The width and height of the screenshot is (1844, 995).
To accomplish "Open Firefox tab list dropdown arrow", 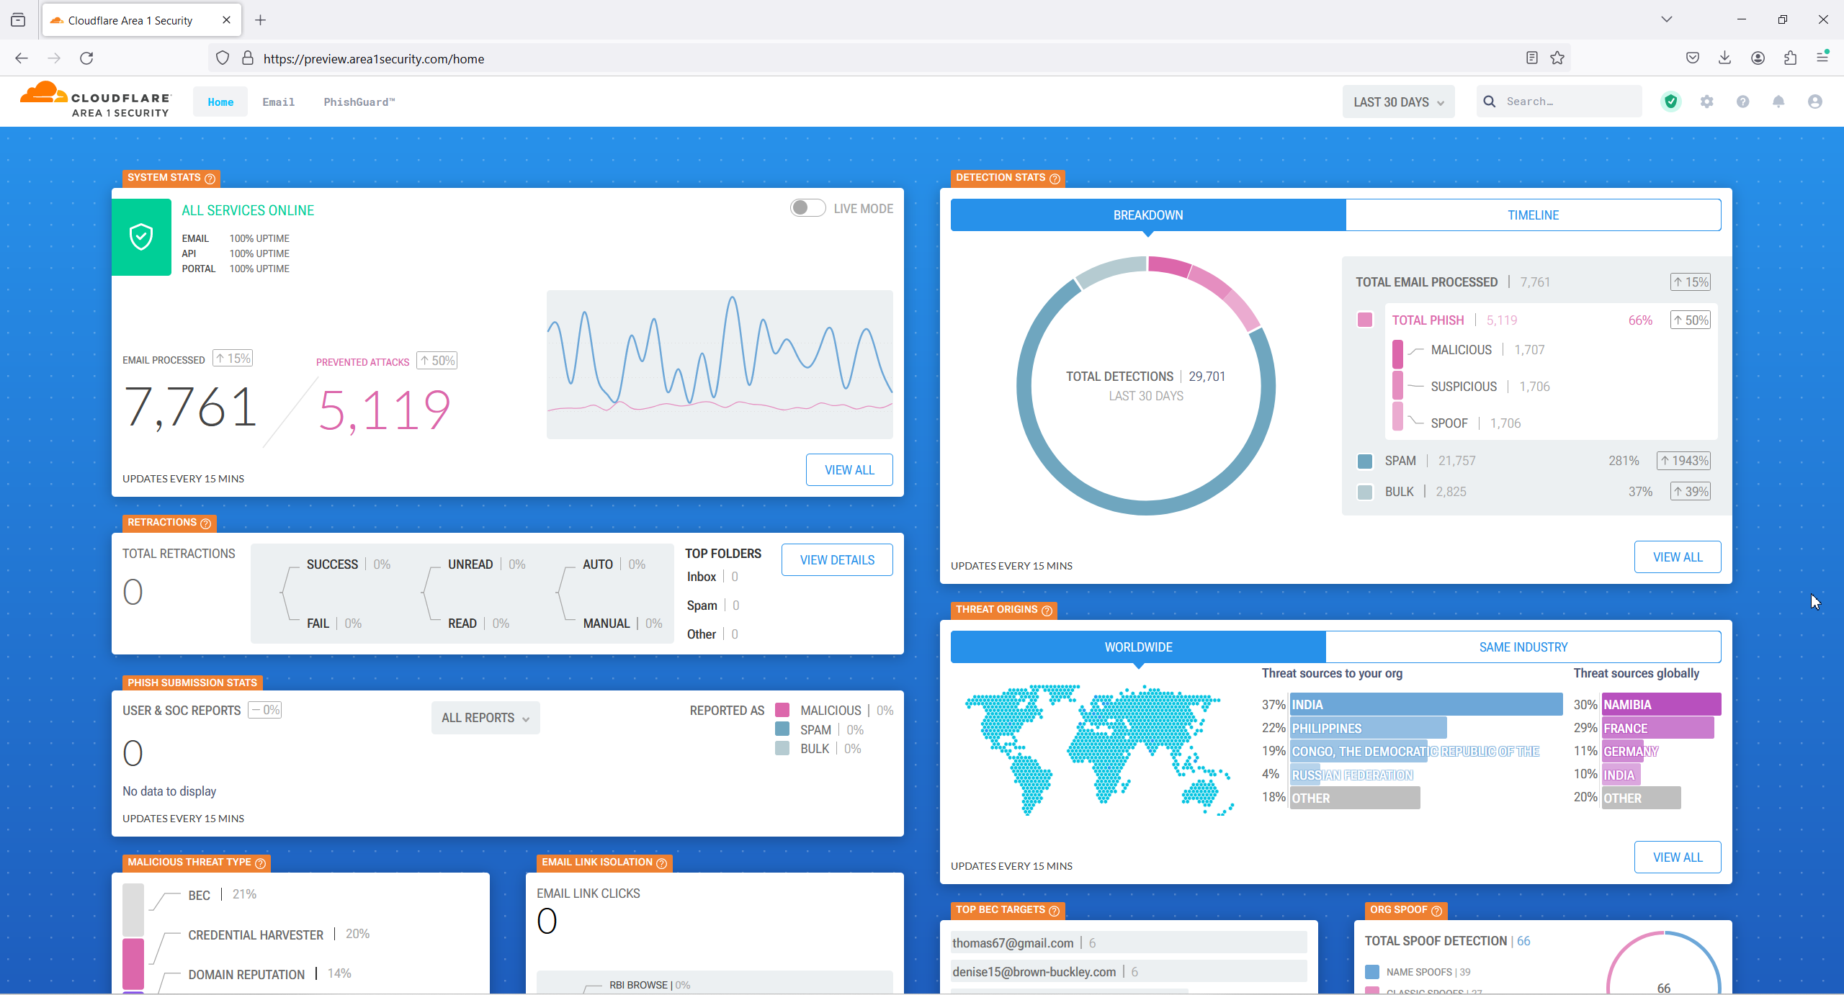I will 1666,19.
